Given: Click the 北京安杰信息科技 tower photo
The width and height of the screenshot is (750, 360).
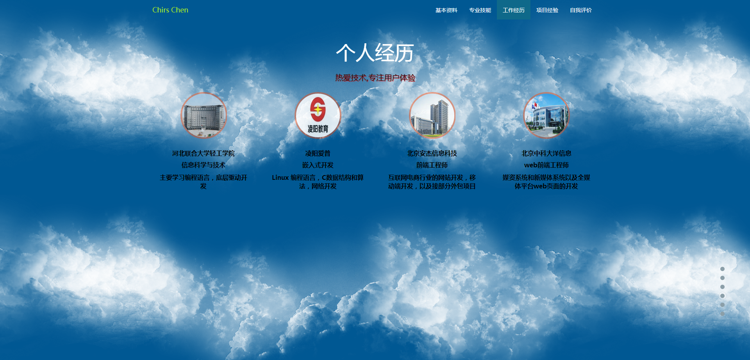Looking at the screenshot, I should (x=432, y=115).
